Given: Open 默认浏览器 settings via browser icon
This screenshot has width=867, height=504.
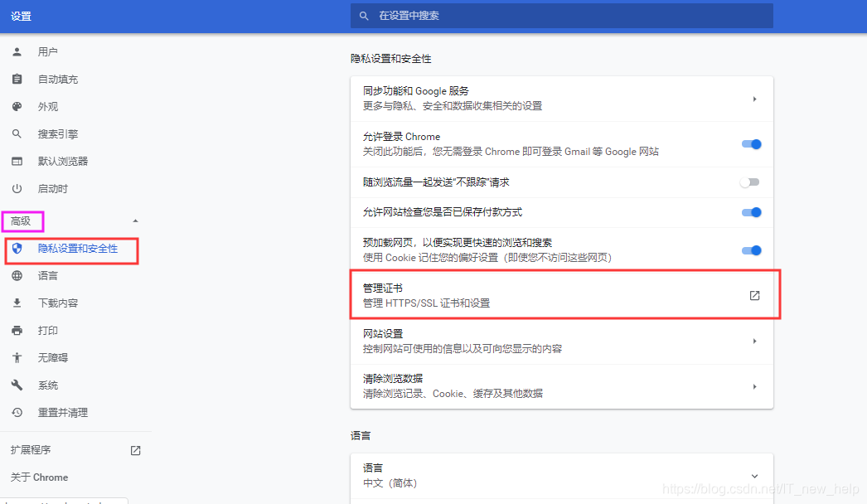Looking at the screenshot, I should (18, 161).
